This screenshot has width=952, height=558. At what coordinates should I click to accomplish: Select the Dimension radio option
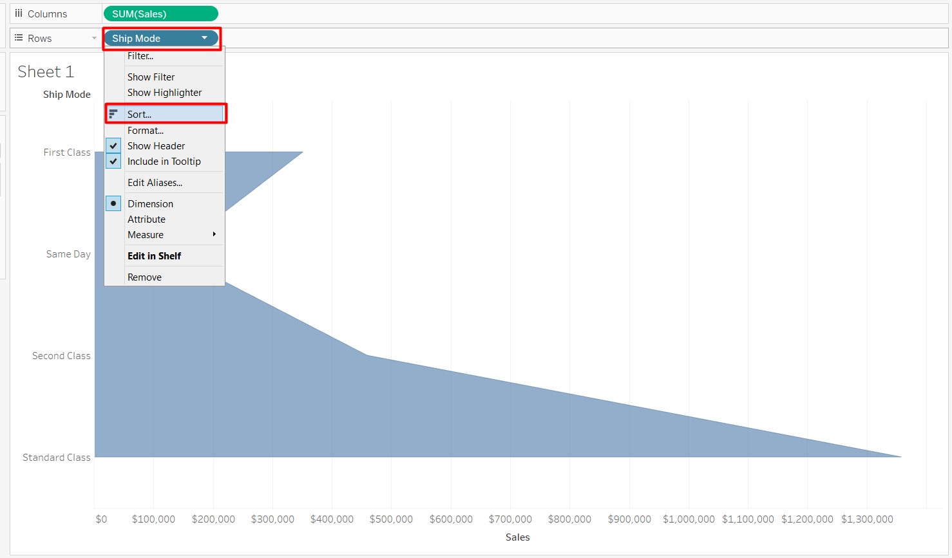[113, 203]
